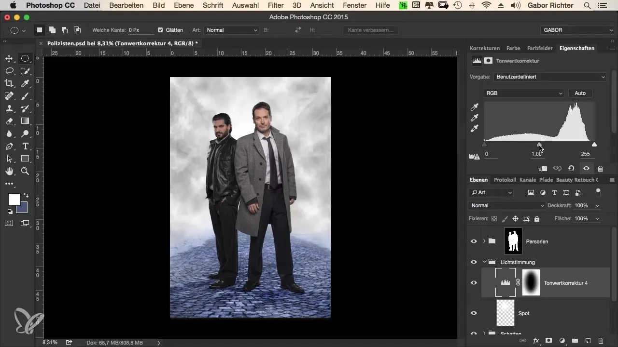Click the Auto levels button
This screenshot has height=347, width=618.
point(580,93)
